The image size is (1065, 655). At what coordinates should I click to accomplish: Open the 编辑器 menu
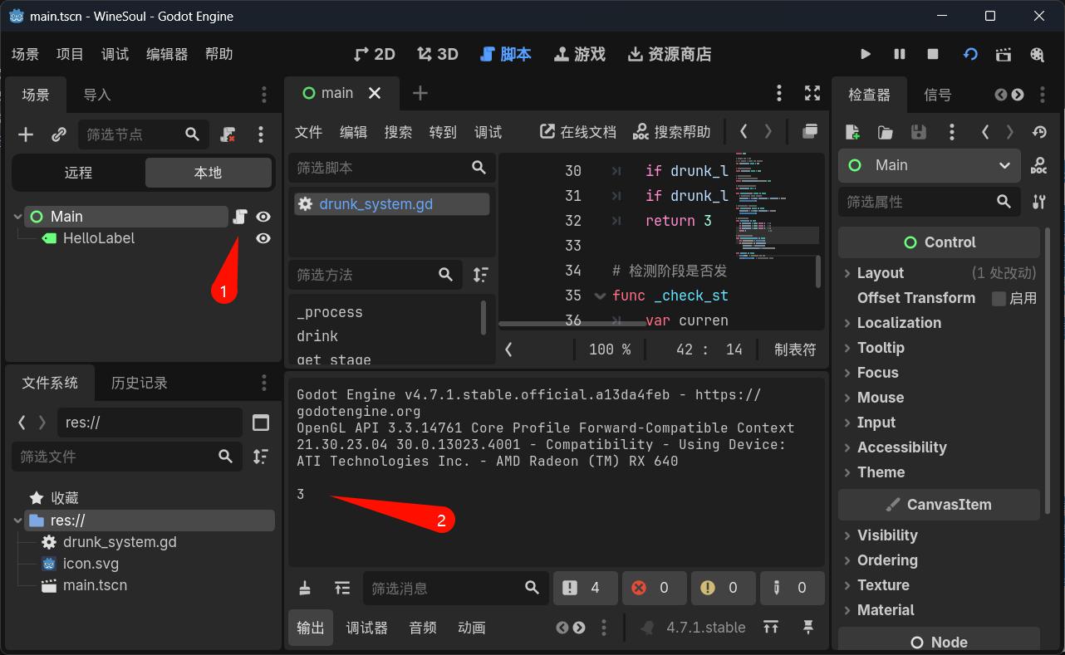coord(167,54)
